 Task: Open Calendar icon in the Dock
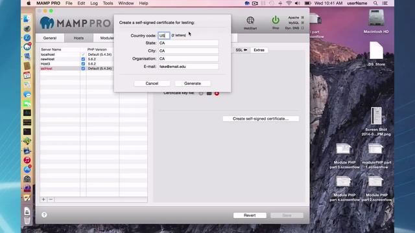pos(27,76)
